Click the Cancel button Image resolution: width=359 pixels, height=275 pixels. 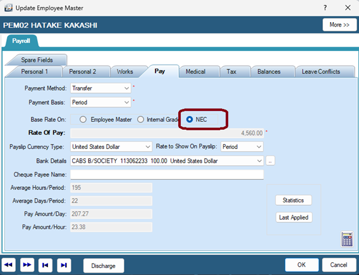point(339,265)
